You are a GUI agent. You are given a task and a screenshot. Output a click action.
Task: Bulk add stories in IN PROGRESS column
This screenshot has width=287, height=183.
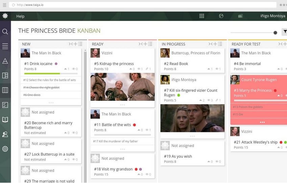click(x=220, y=44)
